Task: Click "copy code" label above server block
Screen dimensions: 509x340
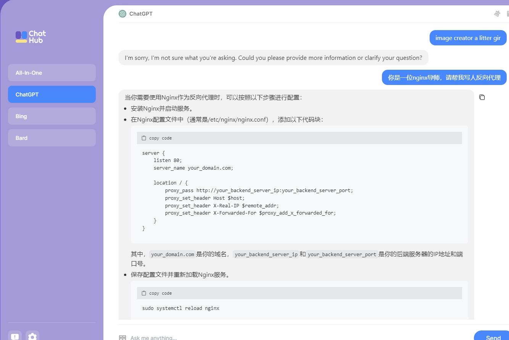Action: click(x=161, y=138)
